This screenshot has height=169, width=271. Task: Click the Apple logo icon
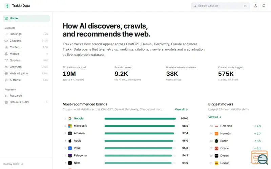click(x=70, y=141)
